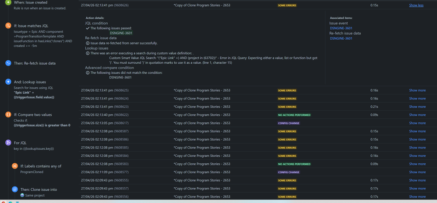Select Then: Re-fetch issue data component
Screen dimensions: 437x203
pos(35,63)
